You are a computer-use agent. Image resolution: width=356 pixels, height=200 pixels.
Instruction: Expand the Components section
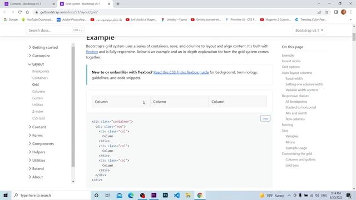(x=41, y=144)
